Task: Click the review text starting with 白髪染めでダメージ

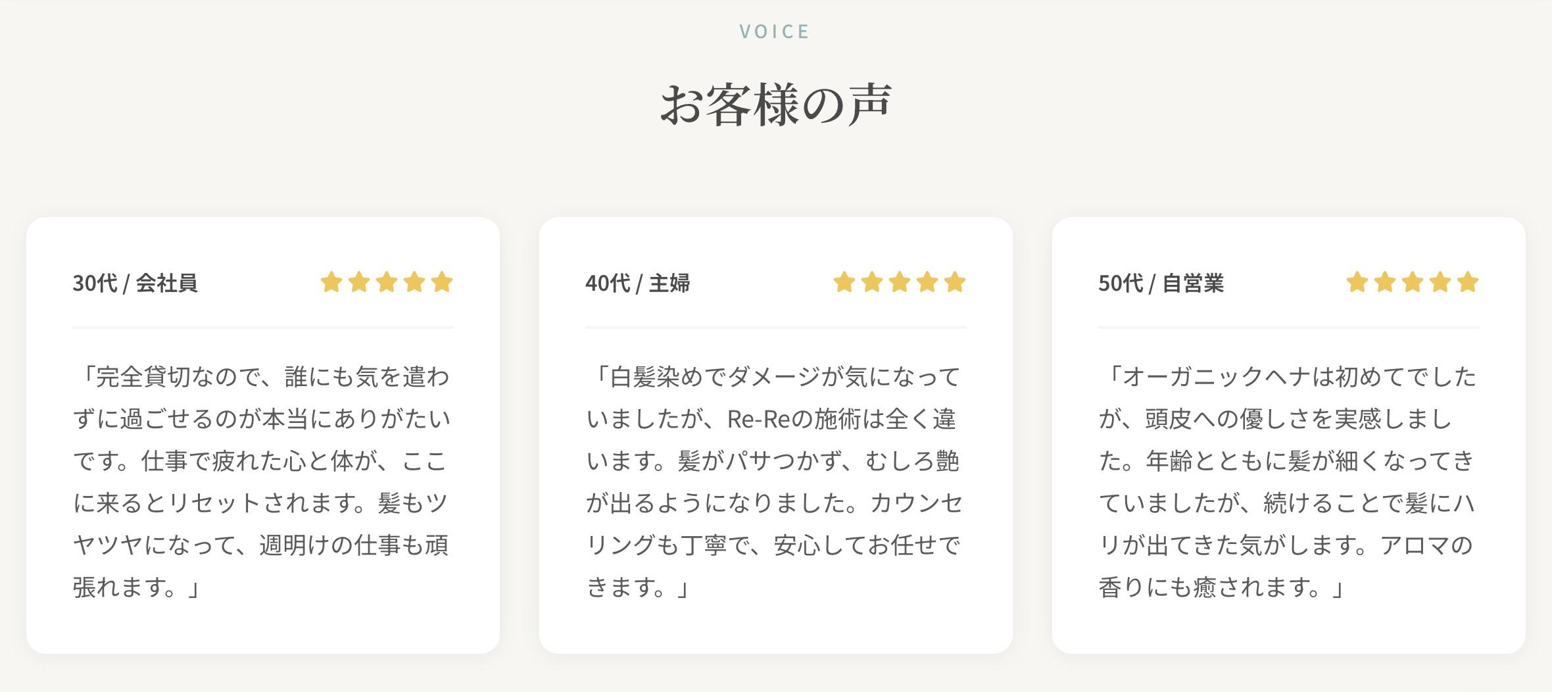Action: click(x=775, y=482)
